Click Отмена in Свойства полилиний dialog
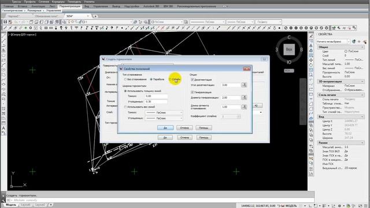Screen dimensions: 370x208 click(x=184, y=128)
